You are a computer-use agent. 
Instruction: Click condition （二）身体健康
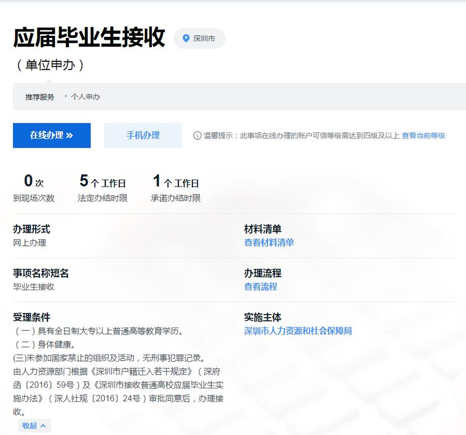[x=44, y=344]
